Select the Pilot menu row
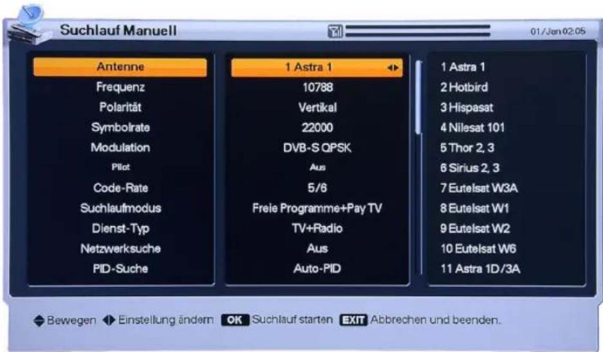603x352 pixels. point(120,168)
